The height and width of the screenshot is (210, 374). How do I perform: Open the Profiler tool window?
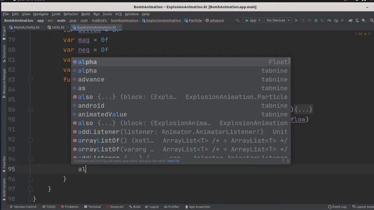[171, 207]
